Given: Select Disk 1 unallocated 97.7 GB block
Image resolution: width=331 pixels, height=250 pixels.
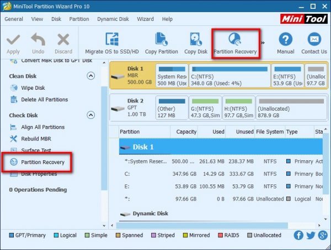Looking at the screenshot, I should [x=316, y=75].
